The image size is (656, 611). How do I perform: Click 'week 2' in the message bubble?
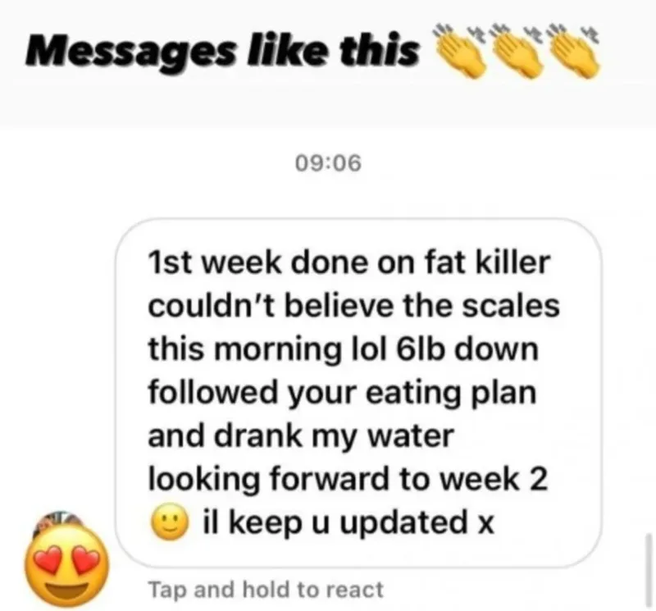[494, 479]
